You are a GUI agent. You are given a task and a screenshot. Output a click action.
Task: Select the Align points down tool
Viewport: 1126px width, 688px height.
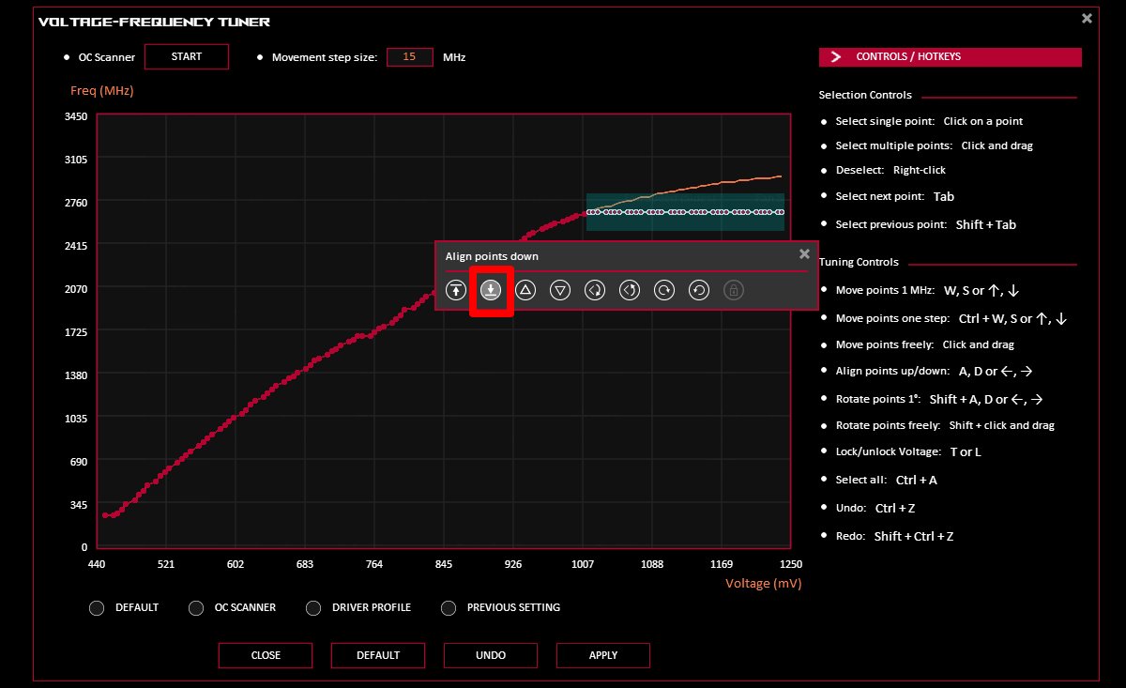pyautogui.click(x=490, y=290)
